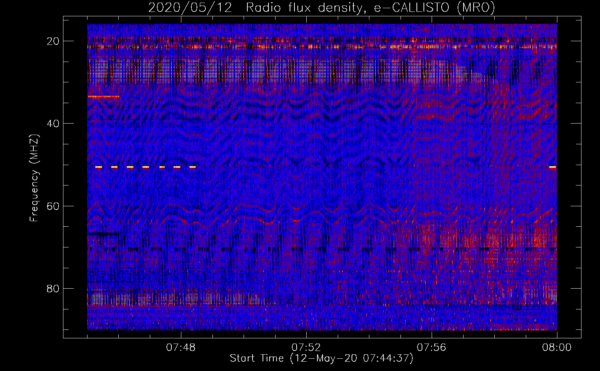Click the 20 MHz frequency tick label
The width and height of the screenshot is (600, 371).
(53, 41)
